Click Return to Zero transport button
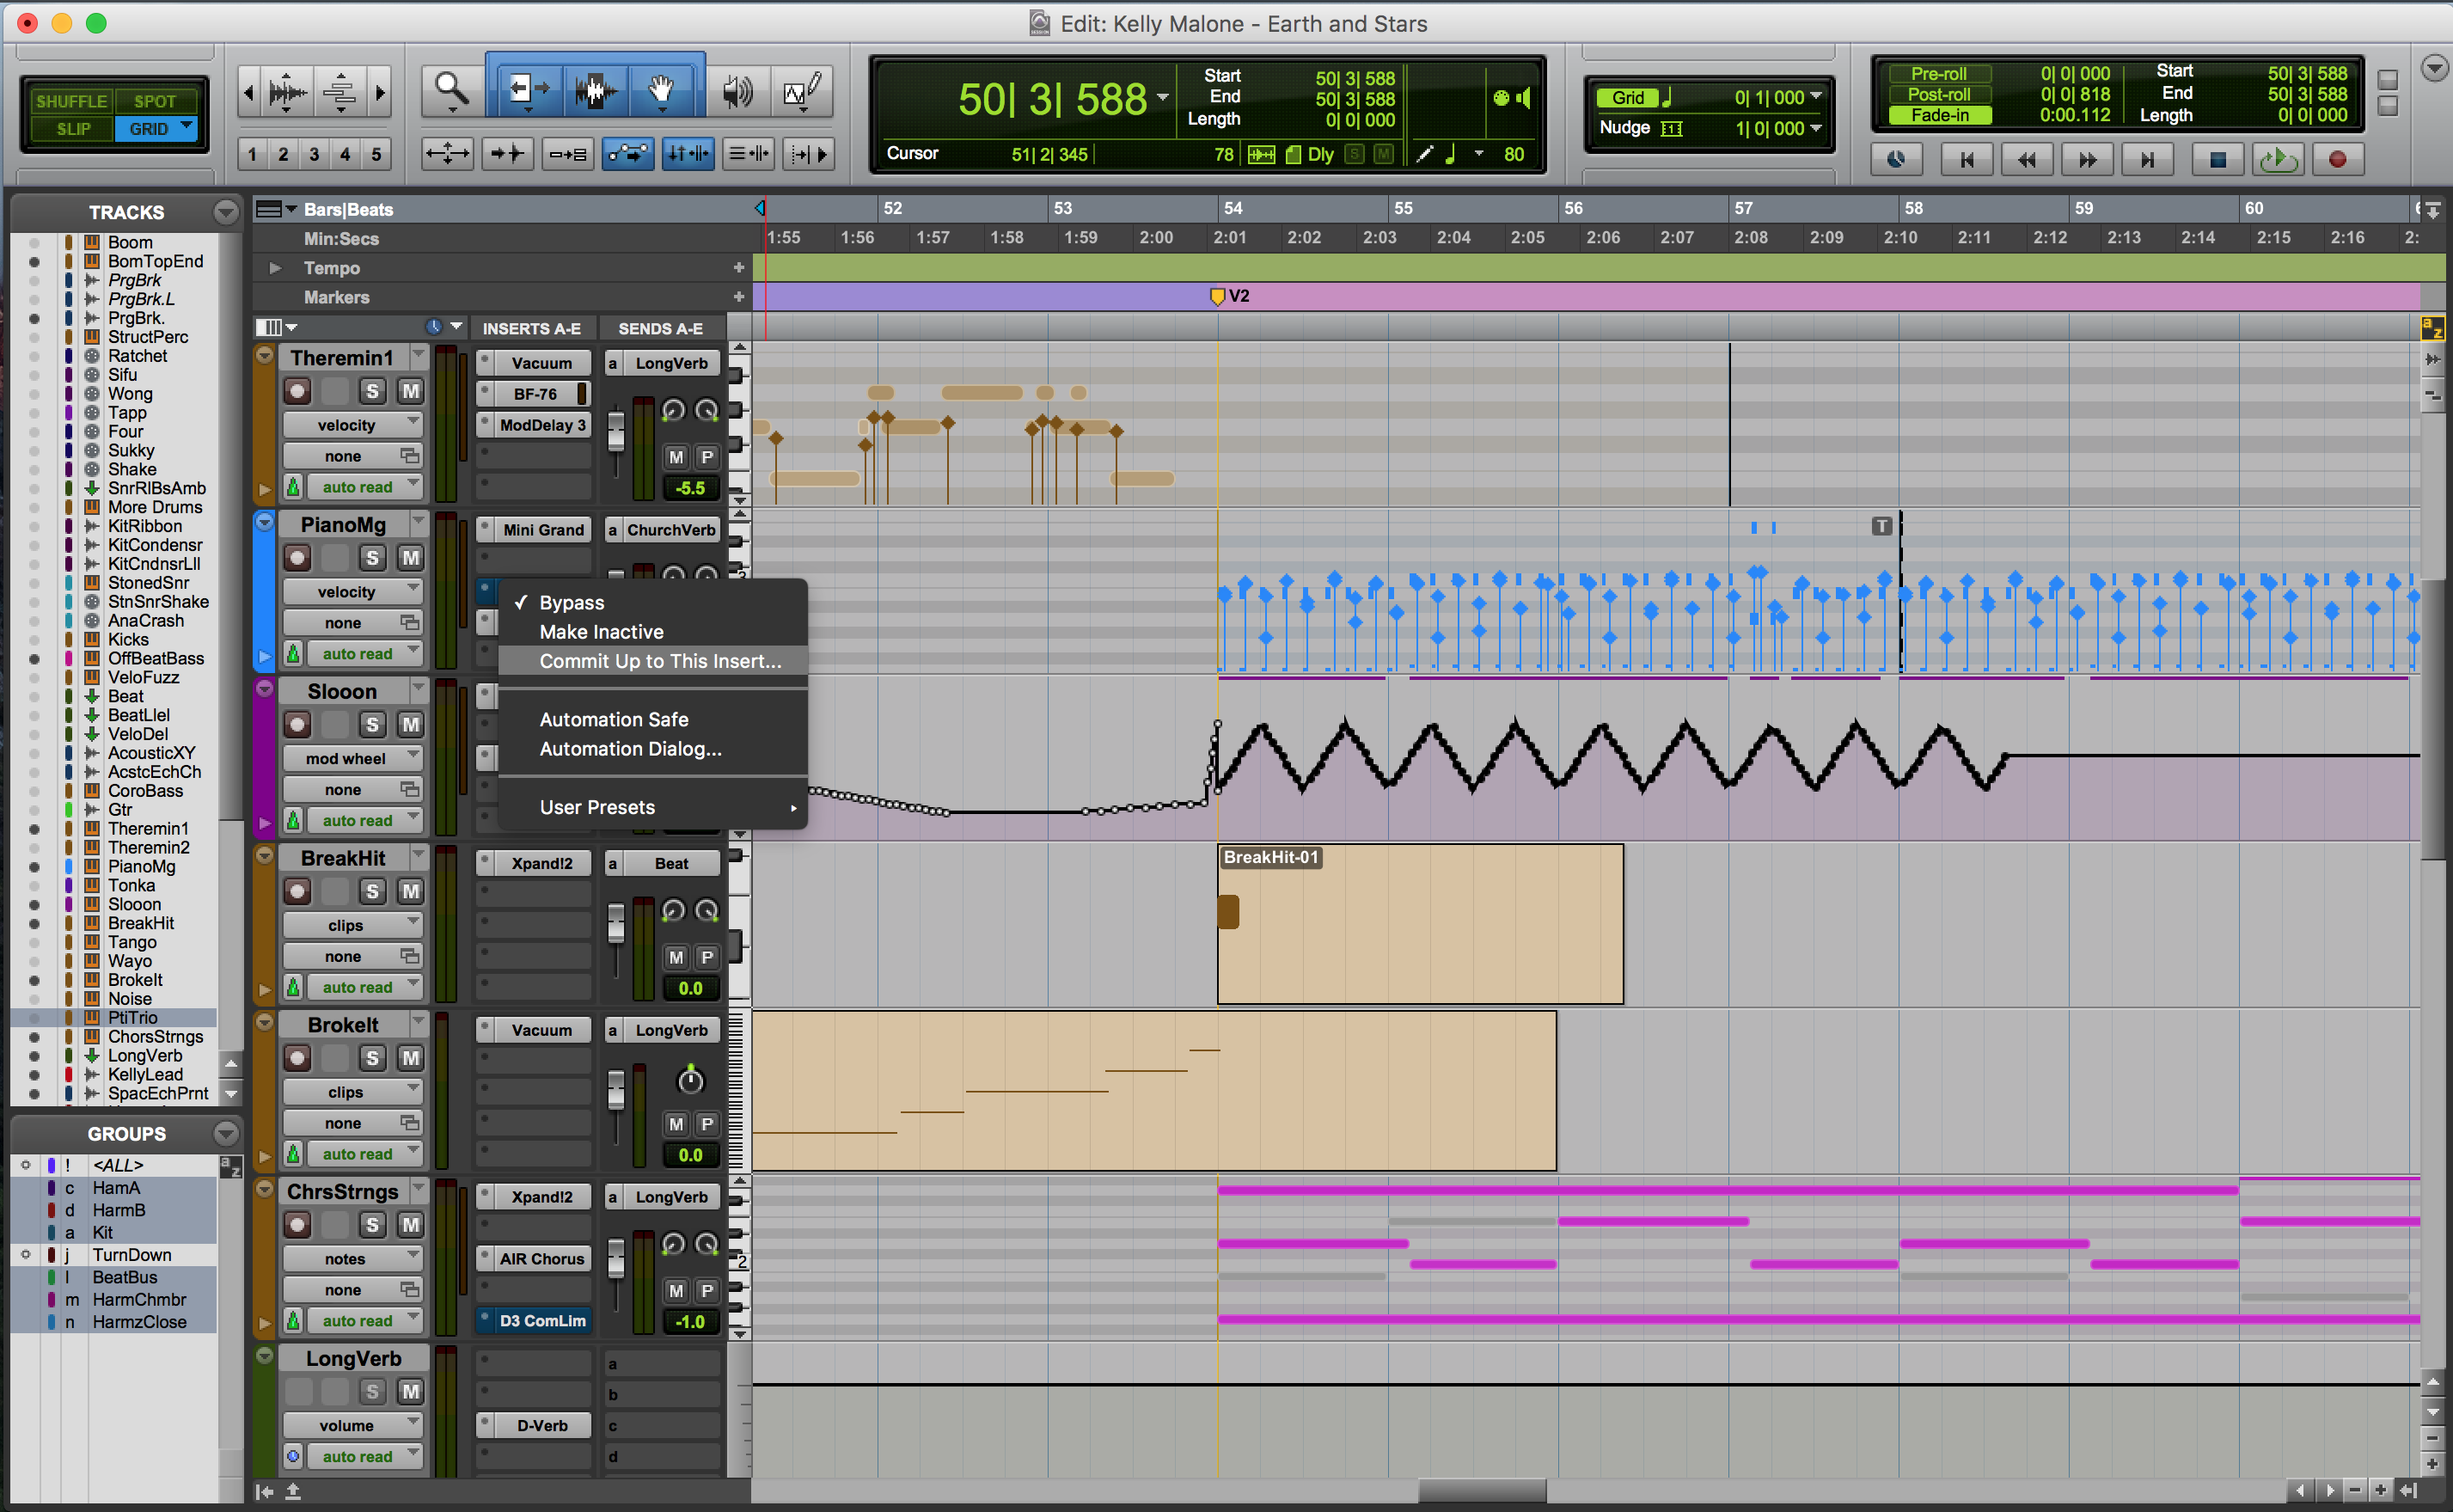2453x1512 pixels. click(x=1967, y=159)
